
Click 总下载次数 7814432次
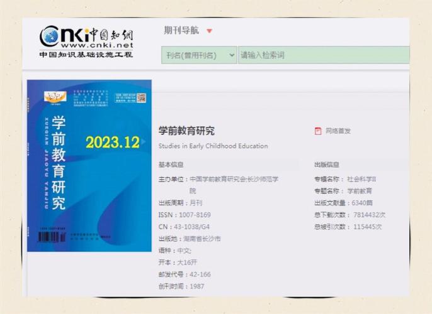[350, 215]
